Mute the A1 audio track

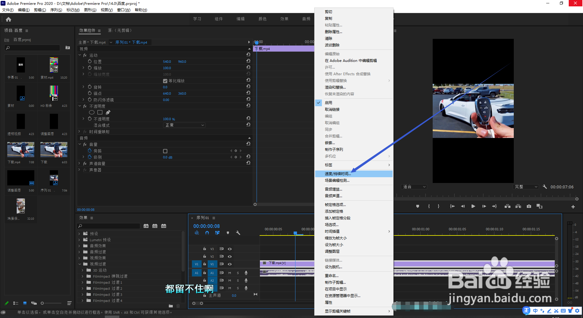[x=230, y=273]
